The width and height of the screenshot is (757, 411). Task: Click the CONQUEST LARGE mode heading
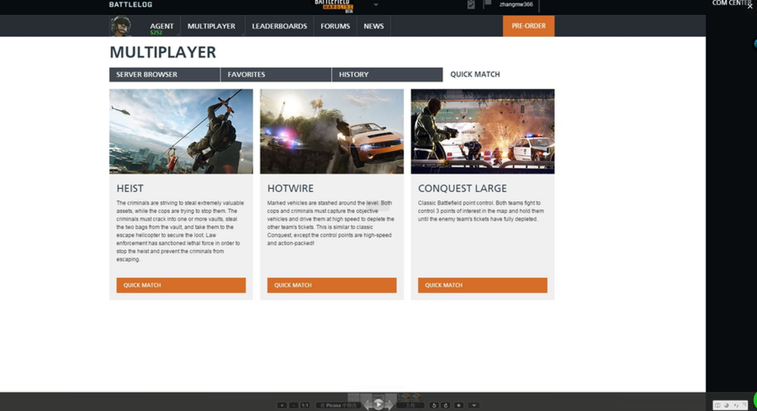pos(463,188)
